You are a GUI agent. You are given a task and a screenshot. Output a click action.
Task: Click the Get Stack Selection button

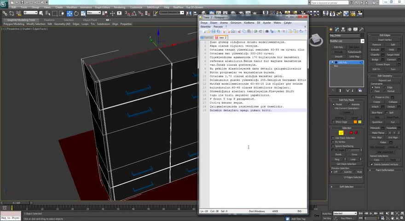(x=347, y=164)
